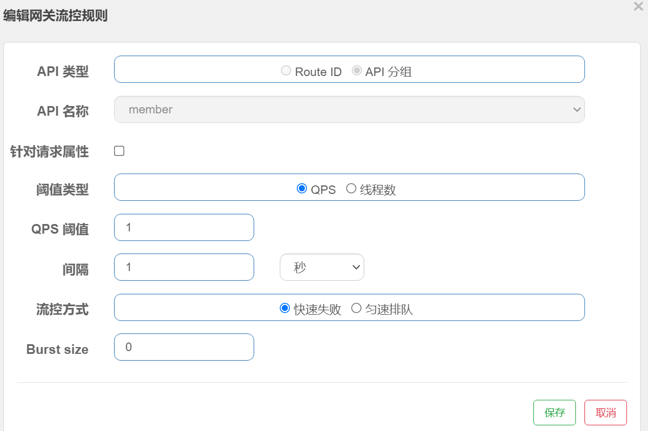Screen dimensions: 648x431
Task: Click the chevron arrow of member select
Action: (x=577, y=109)
